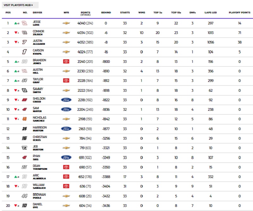The height and width of the screenshot is (211, 253).
Task: Select the laps led value 1056
Action: coord(211,42)
